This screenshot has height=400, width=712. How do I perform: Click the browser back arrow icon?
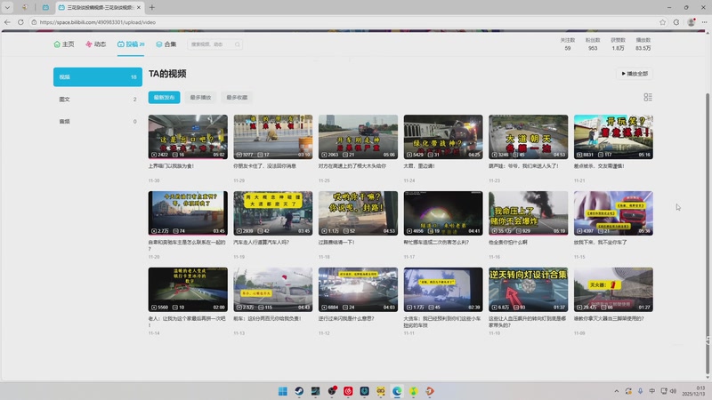(7, 21)
